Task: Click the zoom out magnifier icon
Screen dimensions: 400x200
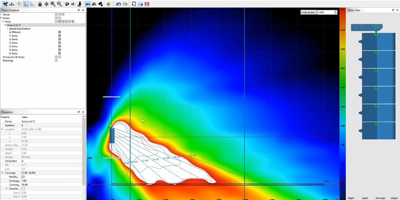Action: [59, 4]
